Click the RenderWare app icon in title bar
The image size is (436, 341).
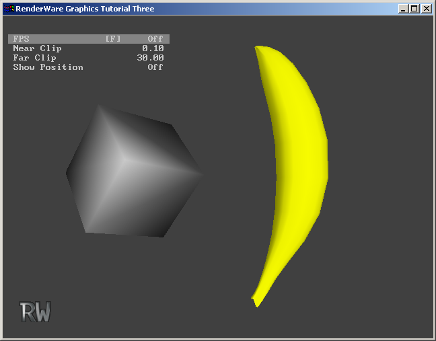(x=8, y=9)
